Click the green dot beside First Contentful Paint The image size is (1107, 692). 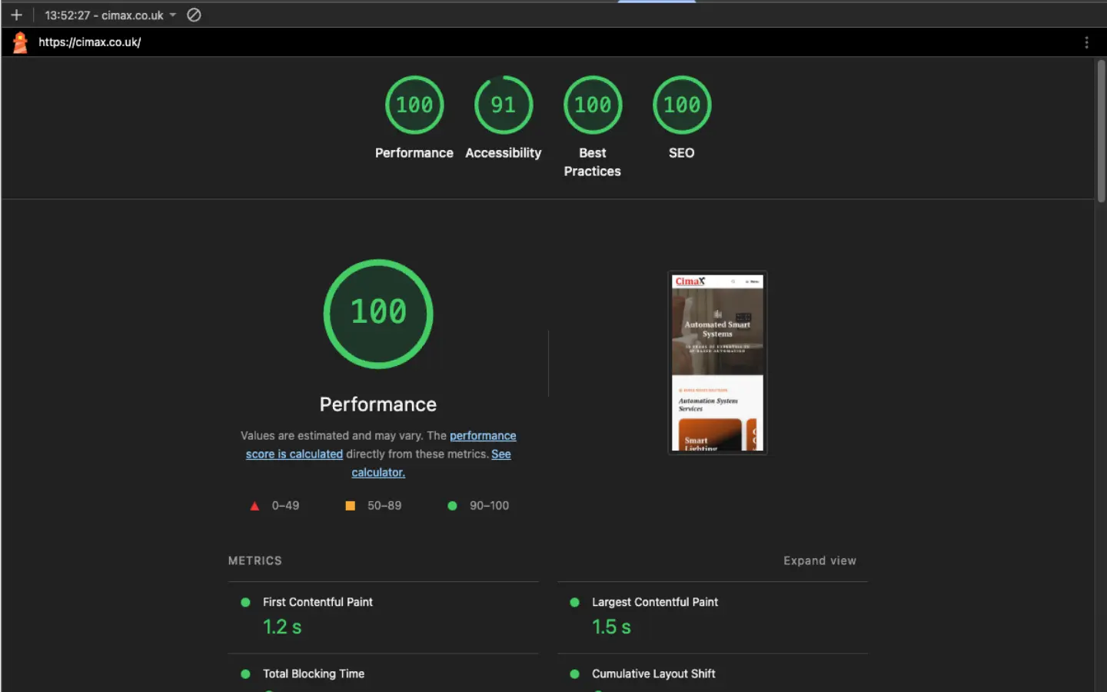245,602
